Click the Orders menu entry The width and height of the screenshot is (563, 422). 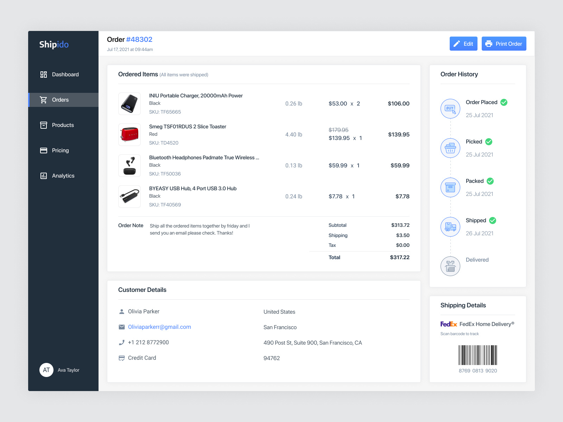click(60, 100)
